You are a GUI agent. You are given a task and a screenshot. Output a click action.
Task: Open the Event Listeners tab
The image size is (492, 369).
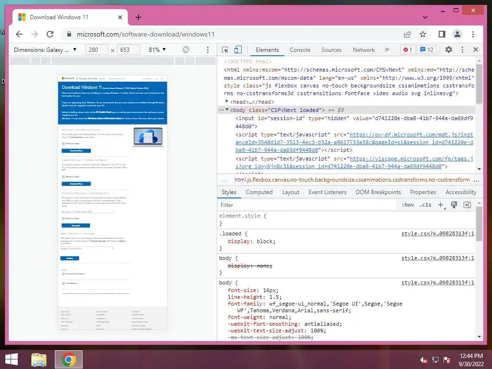[328, 192]
